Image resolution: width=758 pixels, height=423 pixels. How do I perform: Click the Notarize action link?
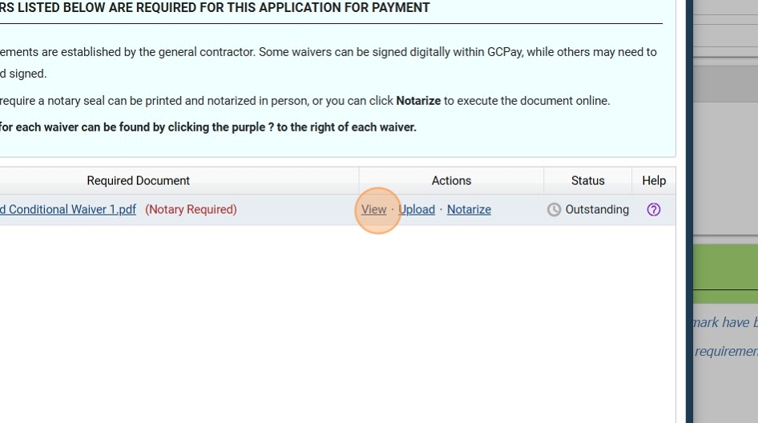tap(469, 210)
